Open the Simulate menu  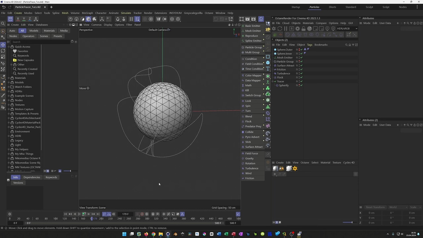[x=126, y=13]
